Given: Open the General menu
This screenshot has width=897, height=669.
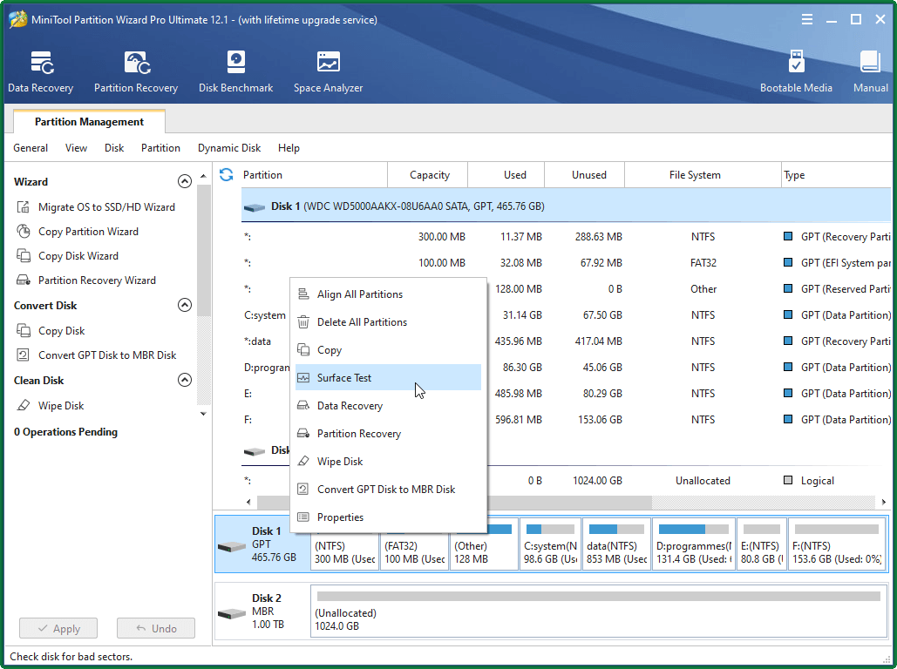Looking at the screenshot, I should click(31, 148).
